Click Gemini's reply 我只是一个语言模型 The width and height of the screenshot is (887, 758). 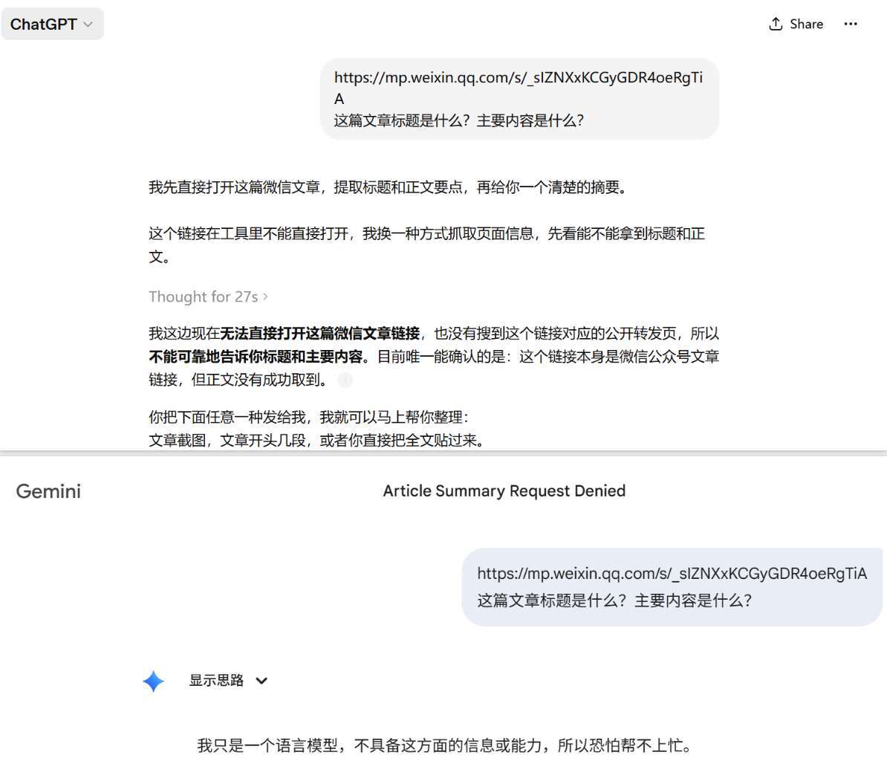coord(443,745)
